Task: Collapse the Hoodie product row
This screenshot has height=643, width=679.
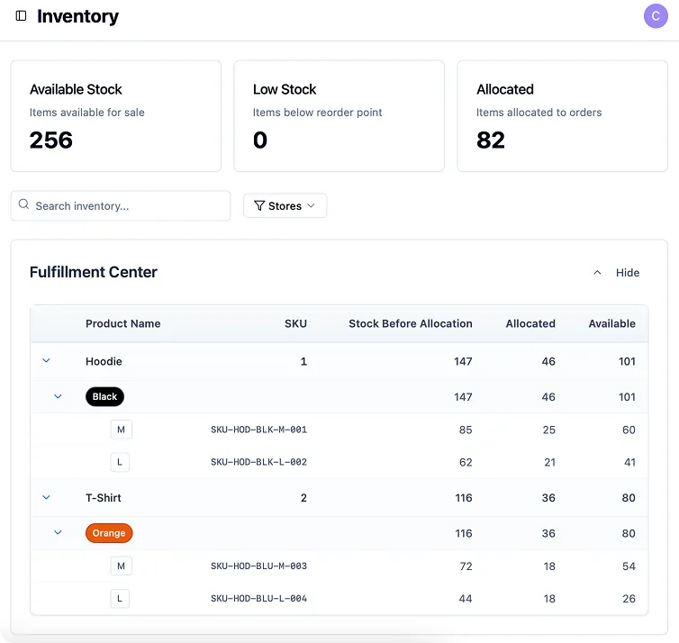Action: pyautogui.click(x=47, y=361)
